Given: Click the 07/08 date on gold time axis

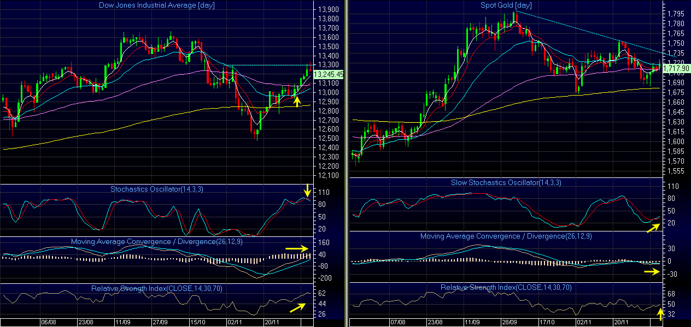Looking at the screenshot, I should [x=397, y=323].
